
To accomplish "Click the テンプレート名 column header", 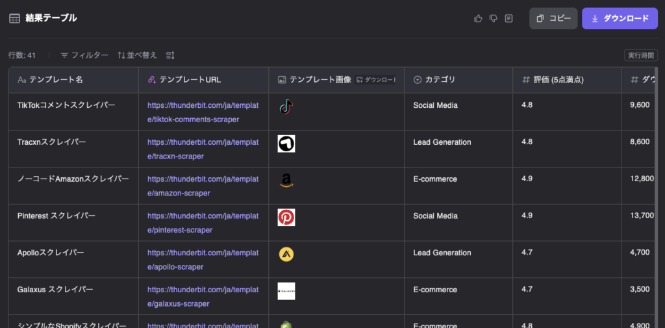I will tap(56, 80).
